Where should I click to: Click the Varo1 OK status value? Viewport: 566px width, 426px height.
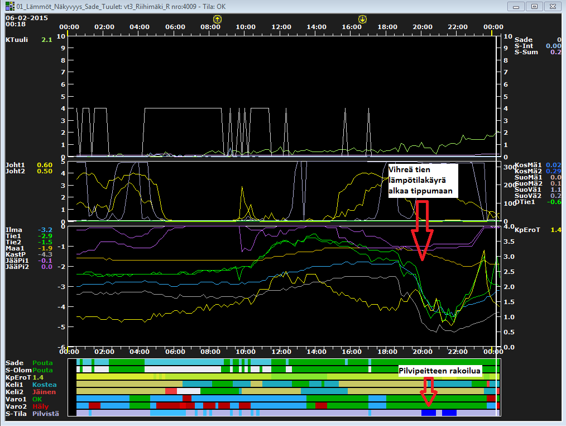point(37,399)
